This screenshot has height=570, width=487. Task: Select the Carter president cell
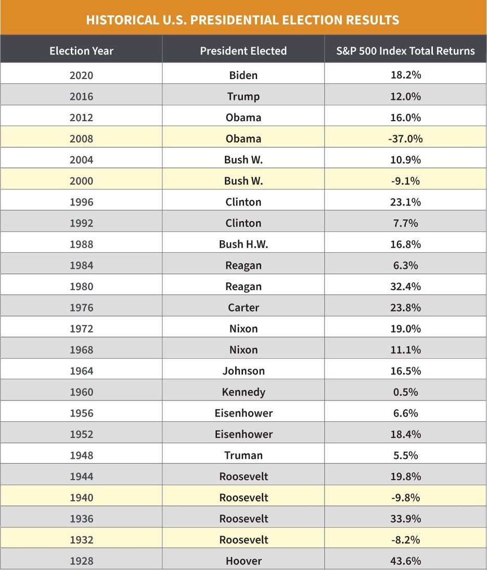[243, 308]
